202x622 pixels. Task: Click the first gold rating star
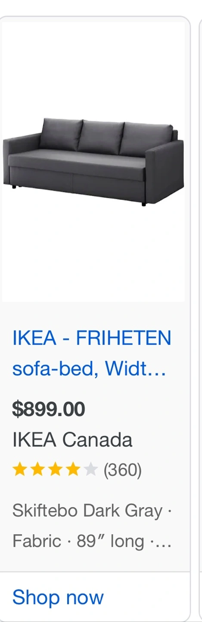(20, 469)
